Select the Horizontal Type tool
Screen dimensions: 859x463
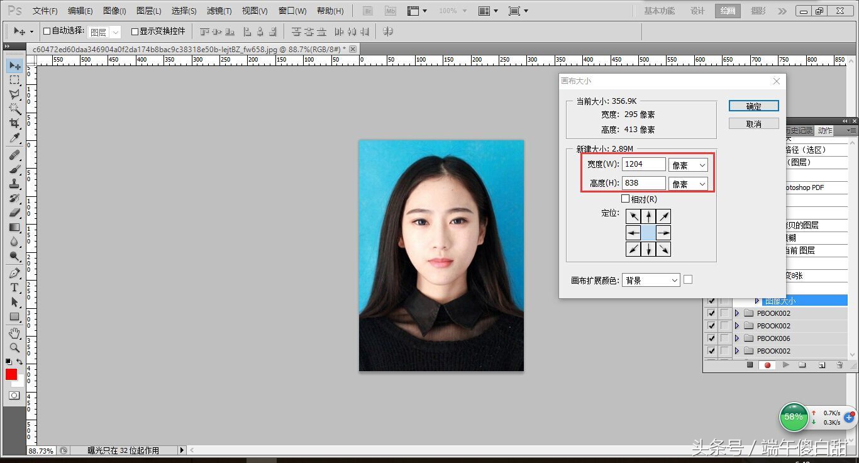[x=14, y=287]
